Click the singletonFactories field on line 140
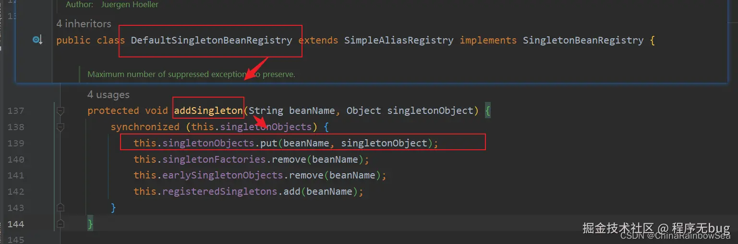Image resolution: width=738 pixels, height=244 pixels. [214, 159]
